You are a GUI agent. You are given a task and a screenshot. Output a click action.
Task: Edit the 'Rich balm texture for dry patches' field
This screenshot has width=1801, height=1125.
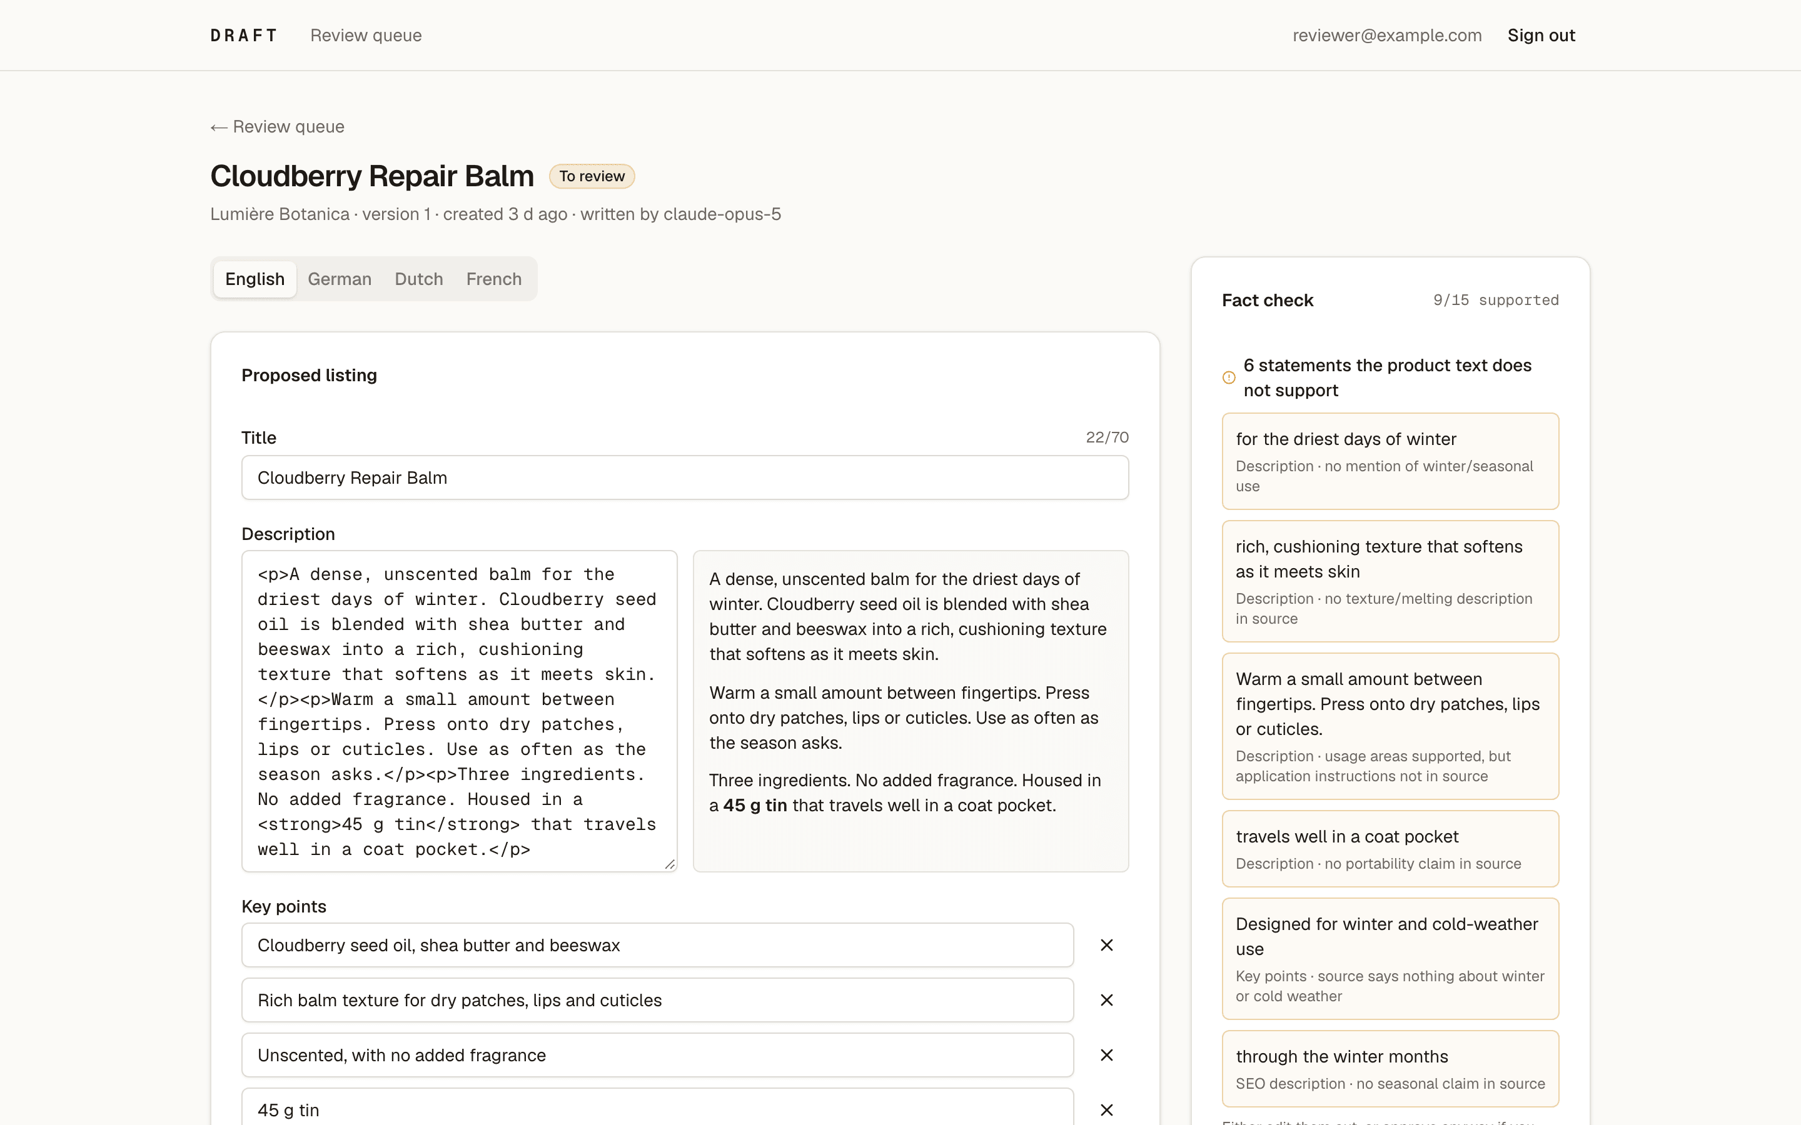coord(657,1000)
